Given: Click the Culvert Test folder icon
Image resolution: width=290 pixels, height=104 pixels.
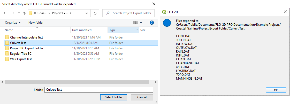Looking at the screenshot, I should click(x=7, y=43).
